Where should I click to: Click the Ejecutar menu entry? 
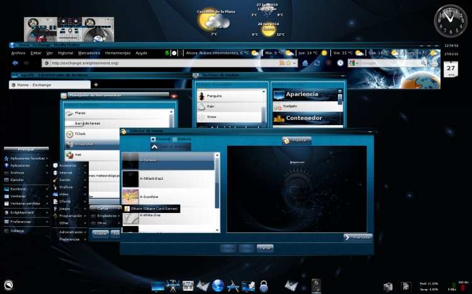click(26, 180)
